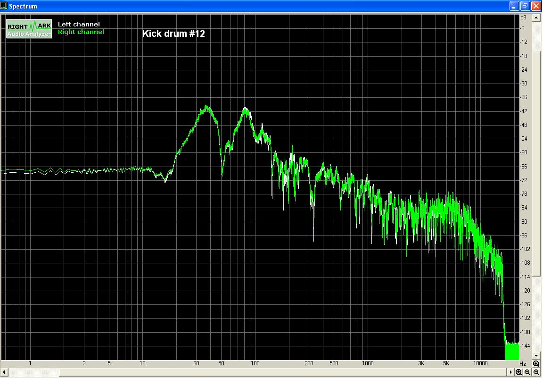Click horizontal scrollbar right arrow

(510, 372)
